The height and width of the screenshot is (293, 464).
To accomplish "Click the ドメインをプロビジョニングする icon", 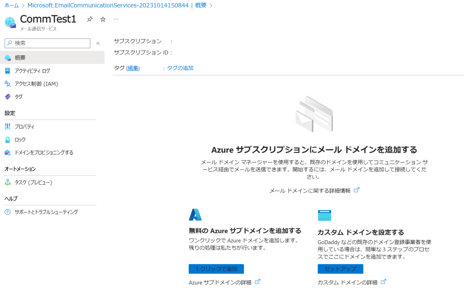I will click(x=8, y=152).
